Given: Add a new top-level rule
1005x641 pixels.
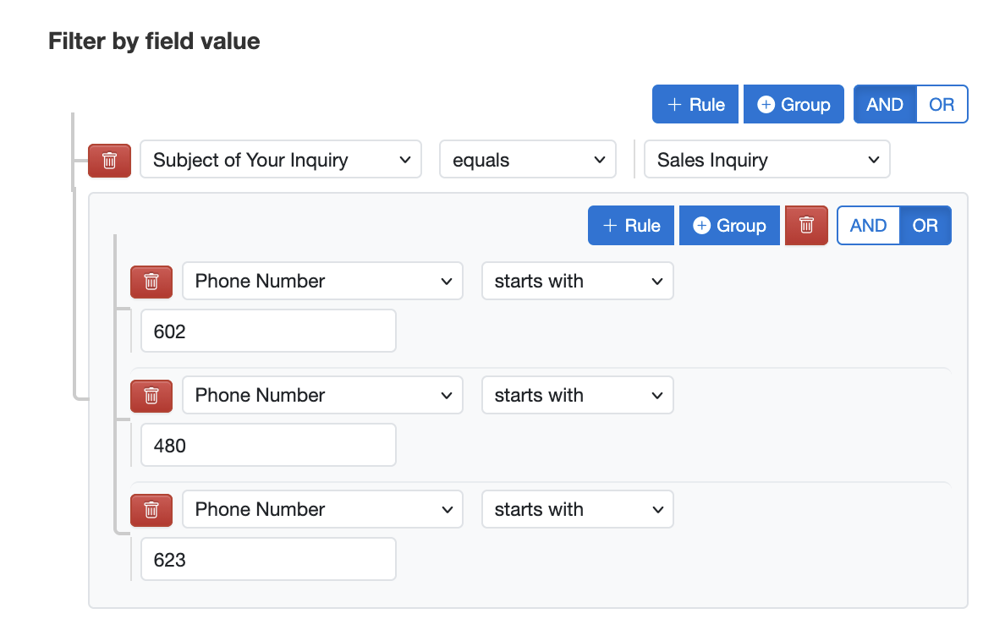Looking at the screenshot, I should point(695,104).
